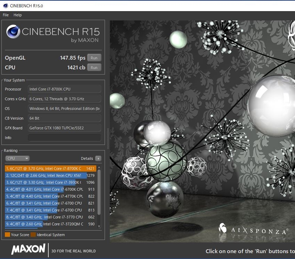Select ranking entry 5 Core i7-4770K
295x259 pixels.
click(x=50, y=196)
